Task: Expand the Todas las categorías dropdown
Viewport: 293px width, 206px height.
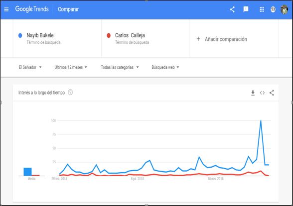Action: tap(120, 67)
